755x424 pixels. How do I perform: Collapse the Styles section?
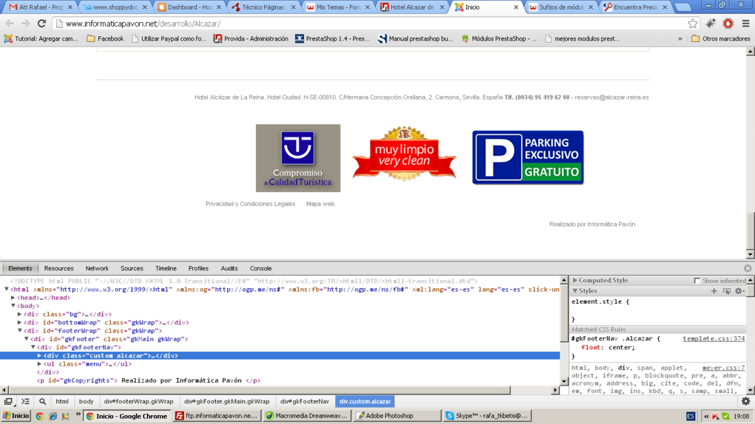click(575, 291)
